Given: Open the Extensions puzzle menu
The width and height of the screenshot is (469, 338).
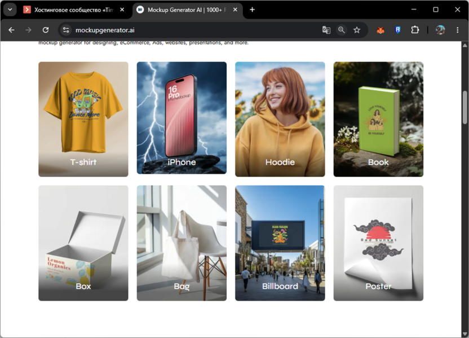Looking at the screenshot, I should point(415,30).
